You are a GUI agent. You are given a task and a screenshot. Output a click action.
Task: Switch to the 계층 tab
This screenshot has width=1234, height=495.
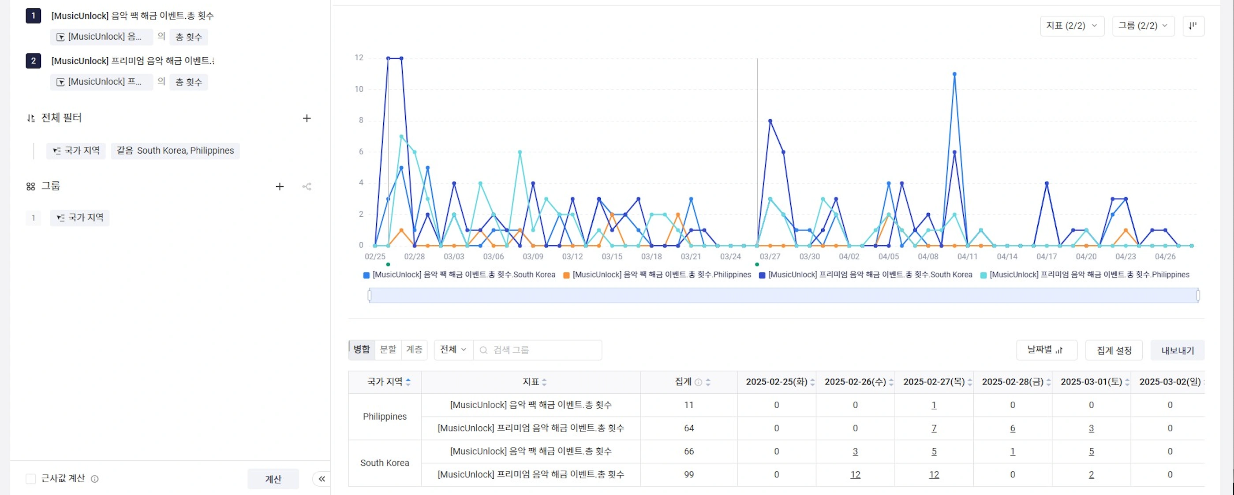pyautogui.click(x=414, y=350)
